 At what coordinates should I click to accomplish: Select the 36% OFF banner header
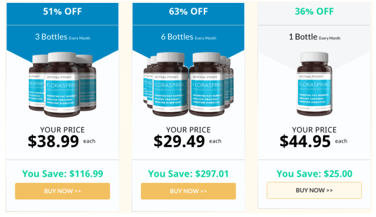[x=314, y=12]
